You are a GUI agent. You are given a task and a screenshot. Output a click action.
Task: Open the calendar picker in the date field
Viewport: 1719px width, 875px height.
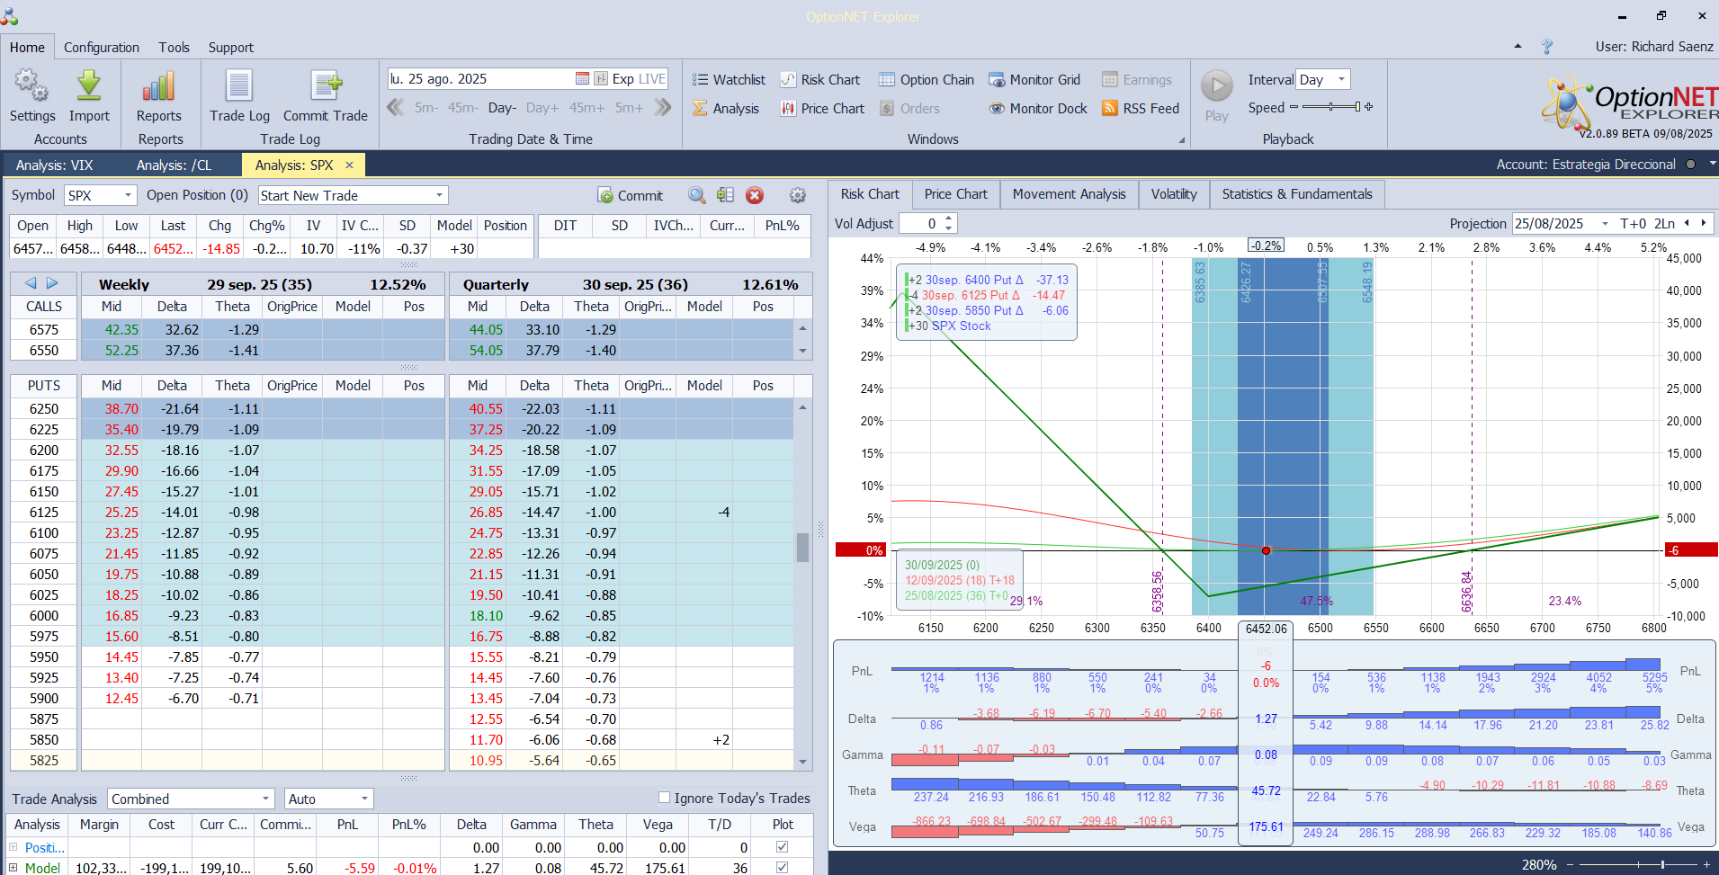(583, 79)
